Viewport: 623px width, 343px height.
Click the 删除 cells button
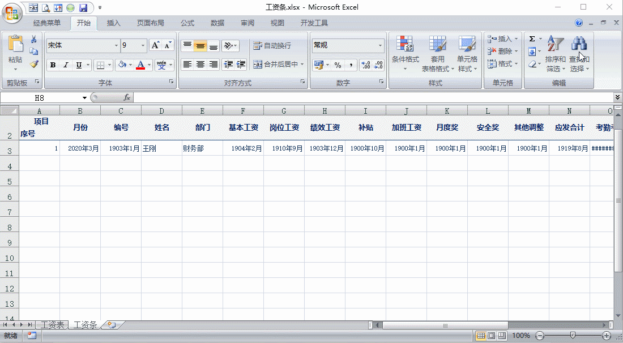point(502,51)
